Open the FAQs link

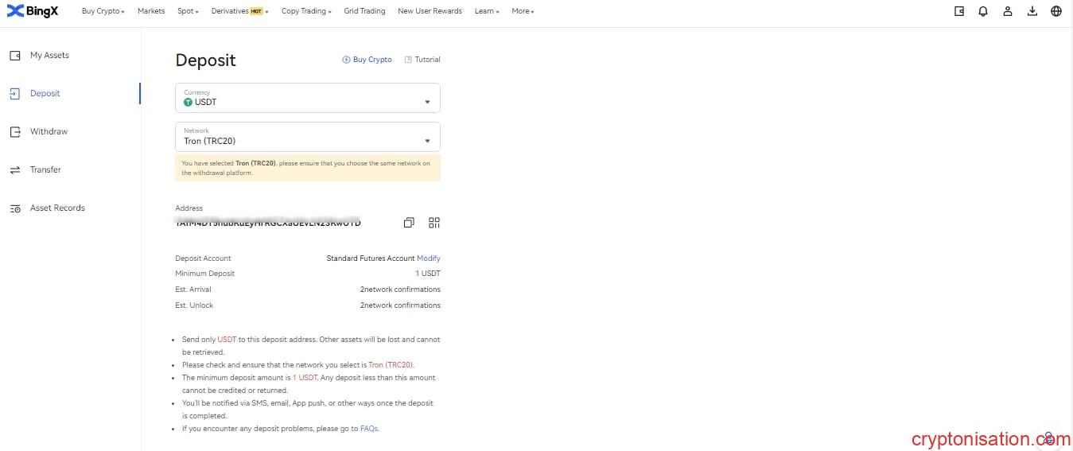click(x=369, y=429)
